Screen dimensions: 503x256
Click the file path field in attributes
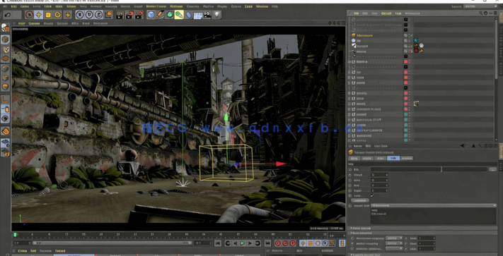429,169
